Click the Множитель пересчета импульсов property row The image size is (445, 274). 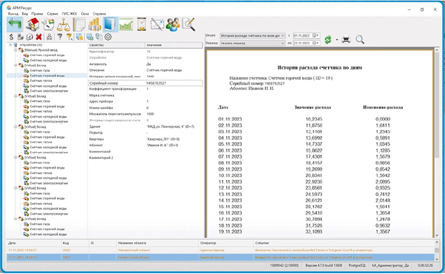145,114
